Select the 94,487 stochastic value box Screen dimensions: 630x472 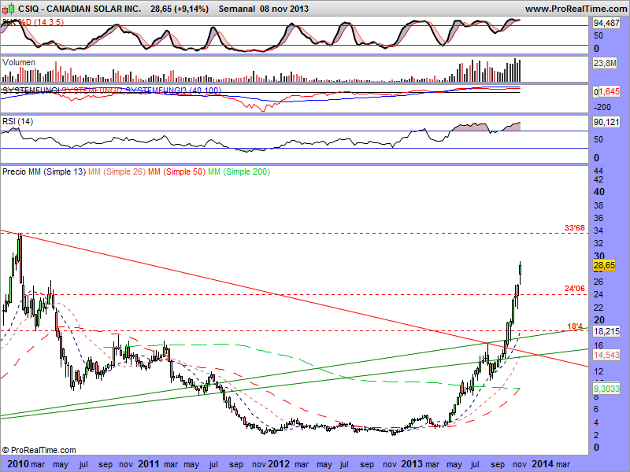coord(606,24)
